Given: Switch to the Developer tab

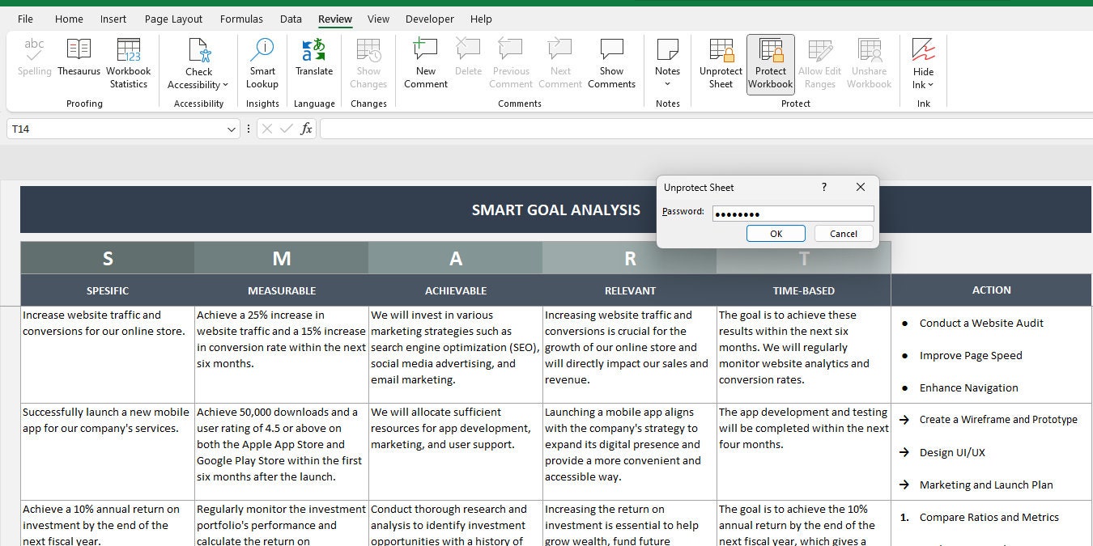Looking at the screenshot, I should 429,19.
